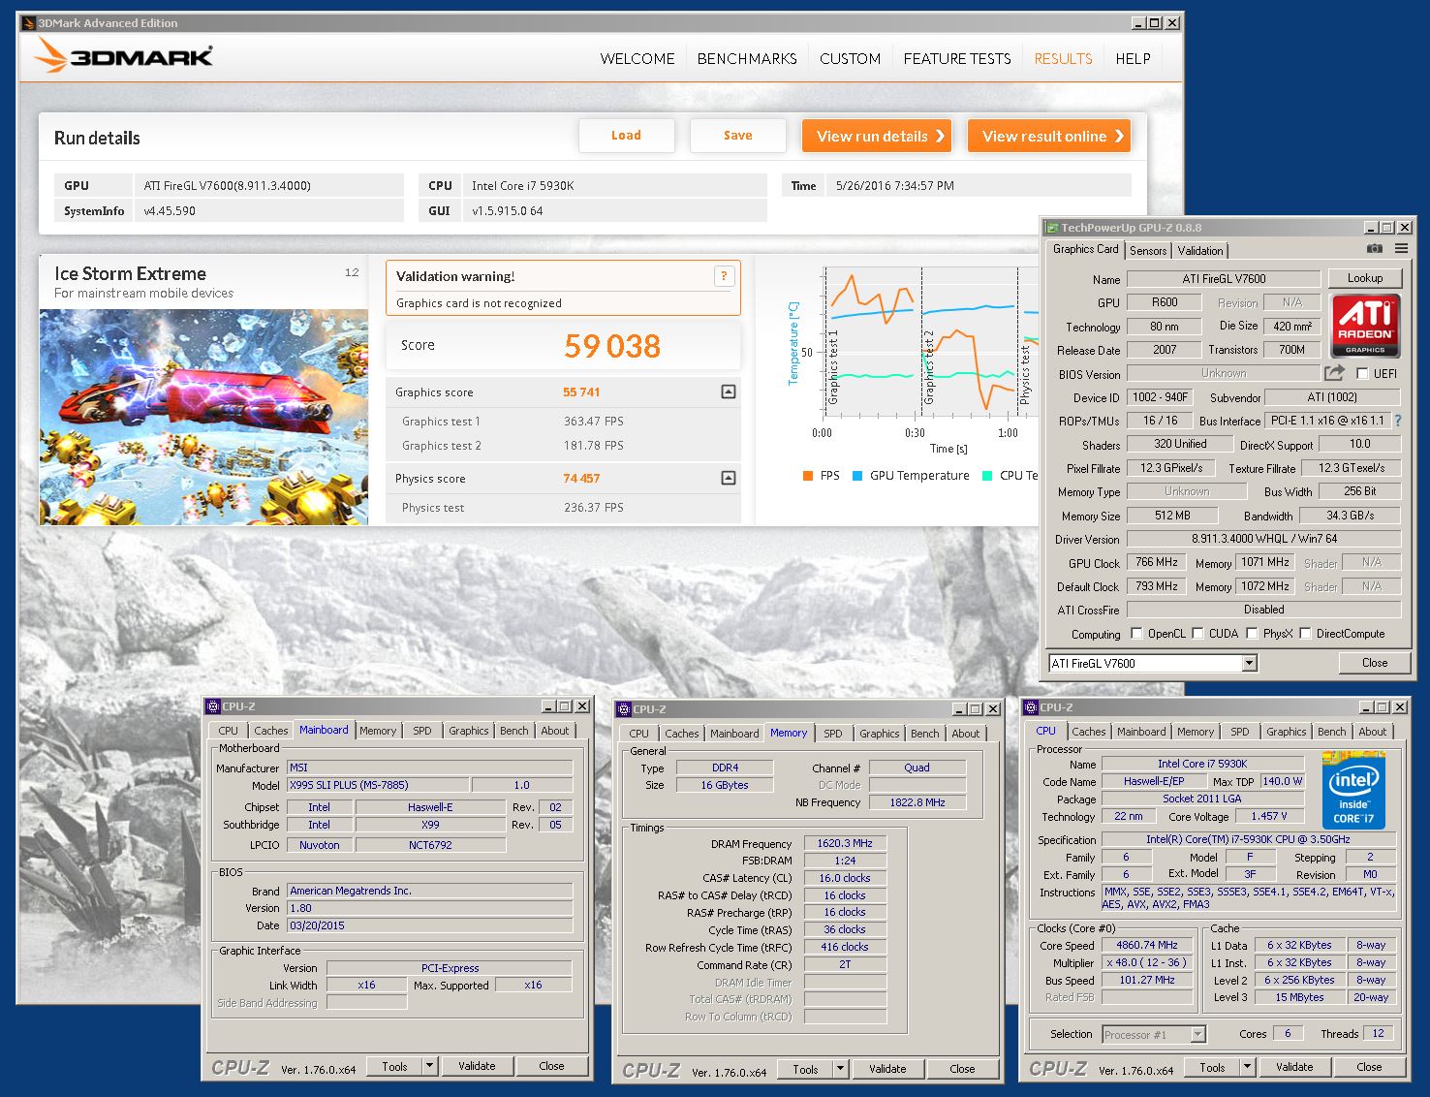The width and height of the screenshot is (1430, 1097).
Task: Open the ATI FireGL V7600 GPU selector dropdown
Action: pos(1249,663)
